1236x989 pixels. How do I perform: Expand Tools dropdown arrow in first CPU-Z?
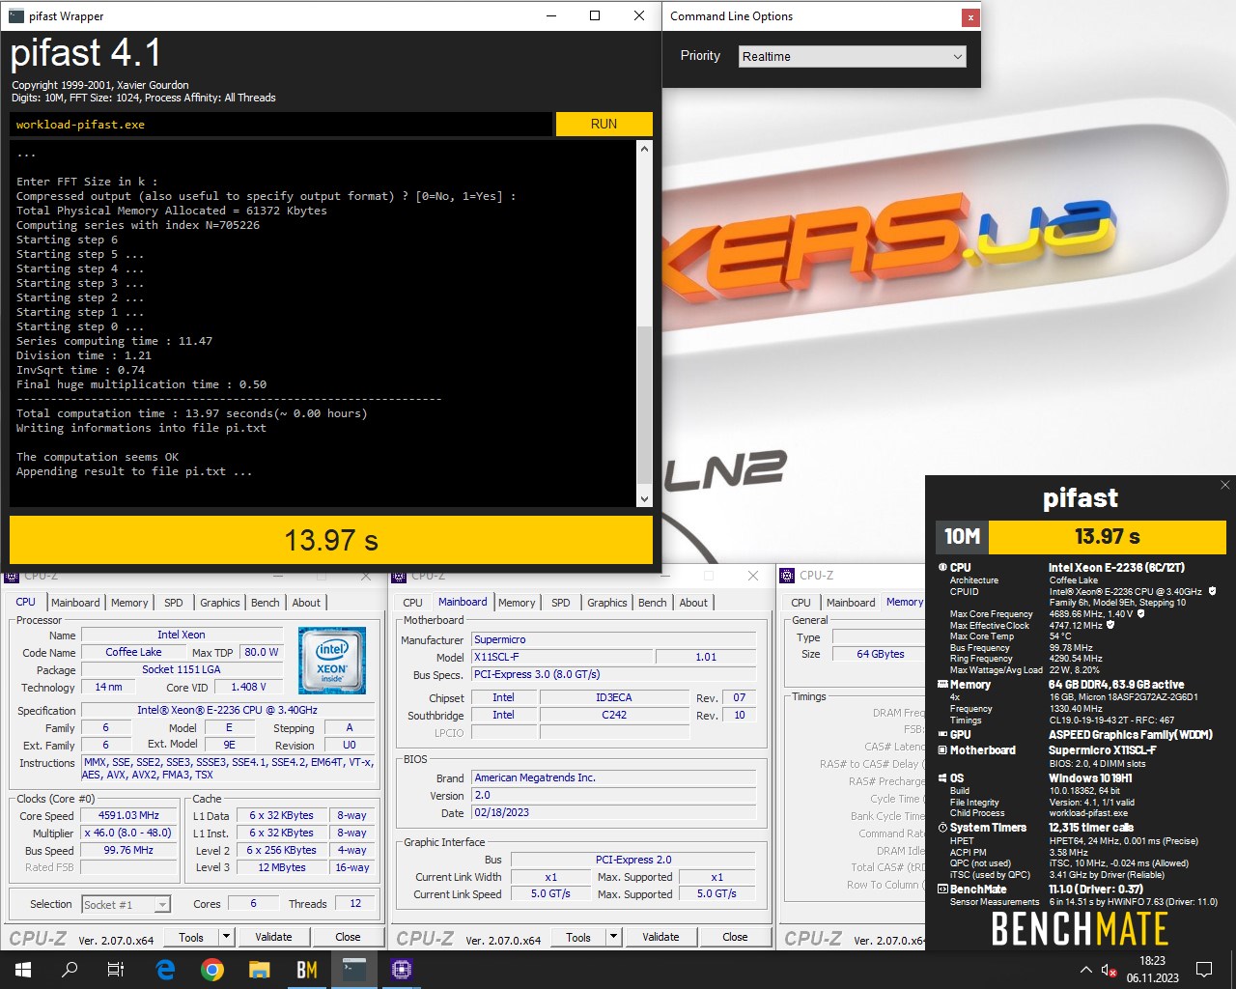[x=226, y=937]
